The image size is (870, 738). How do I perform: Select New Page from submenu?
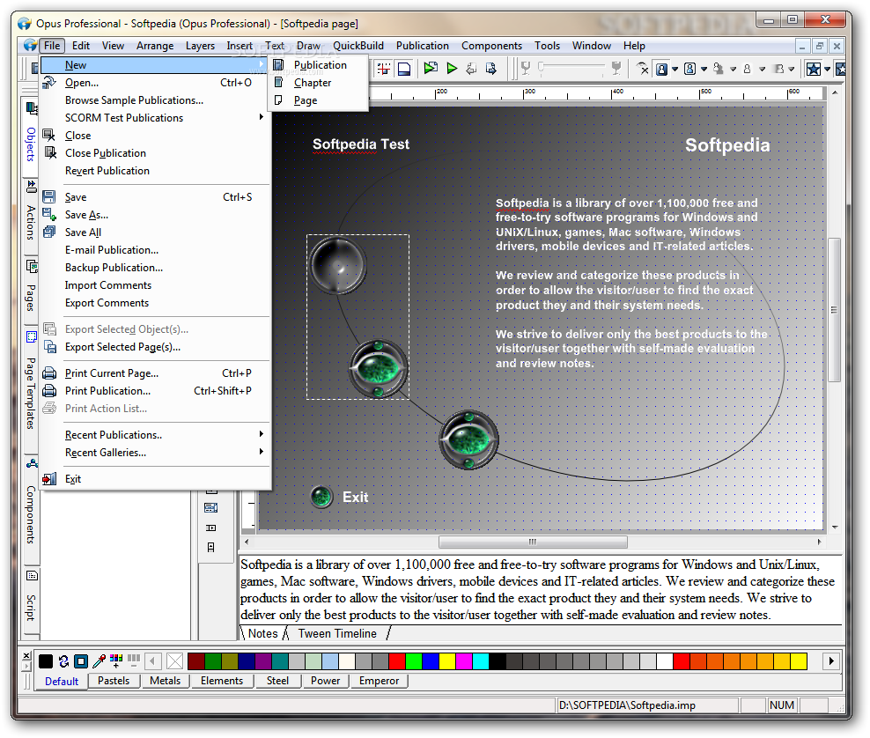click(x=318, y=100)
